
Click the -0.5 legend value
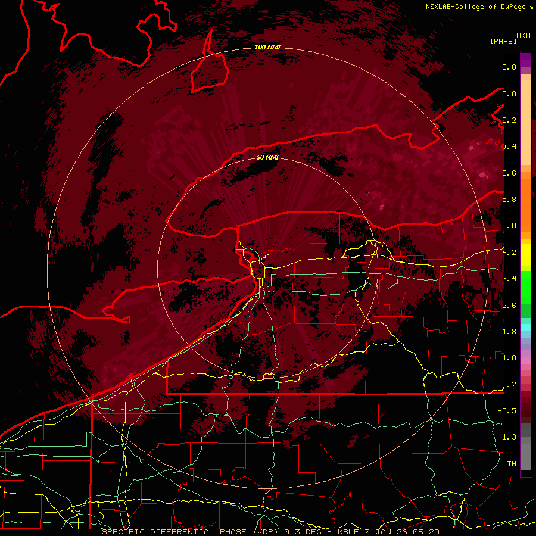tap(507, 411)
